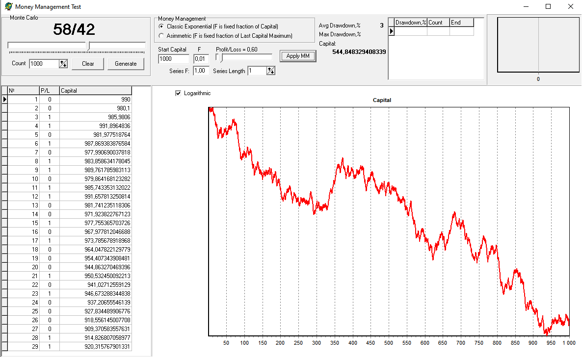Click the Money Management Test app icon
This screenshot has width=582, height=357.
point(8,6)
